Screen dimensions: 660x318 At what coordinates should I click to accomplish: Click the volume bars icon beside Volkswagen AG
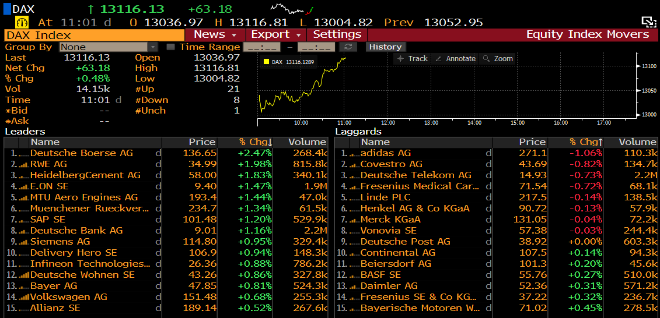tap(24, 298)
